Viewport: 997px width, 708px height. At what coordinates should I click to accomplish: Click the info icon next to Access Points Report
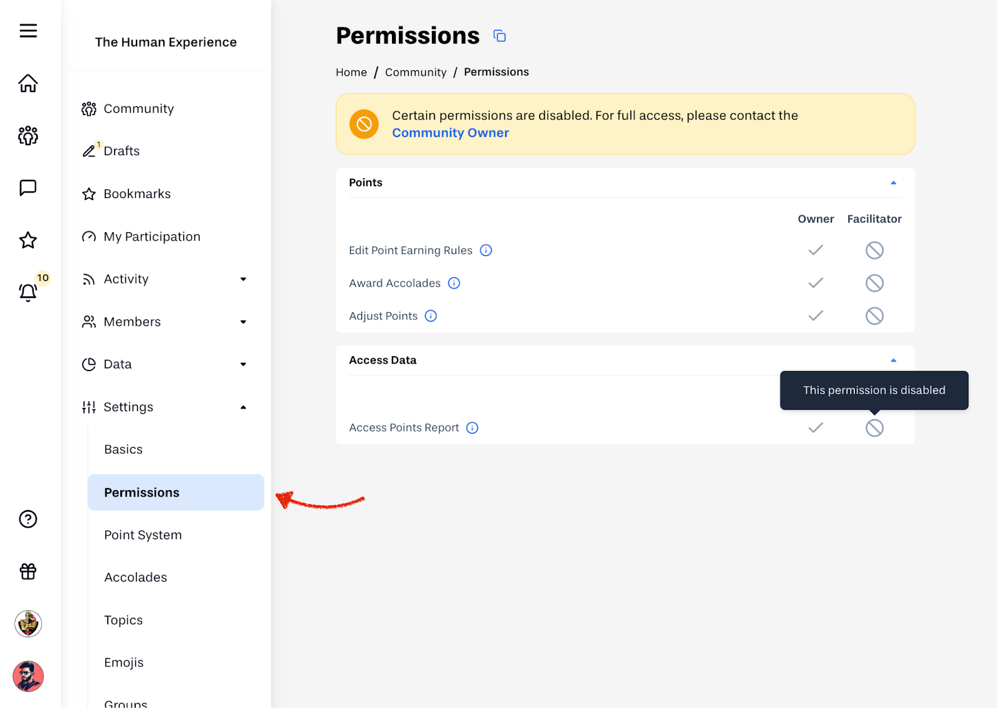pyautogui.click(x=472, y=428)
